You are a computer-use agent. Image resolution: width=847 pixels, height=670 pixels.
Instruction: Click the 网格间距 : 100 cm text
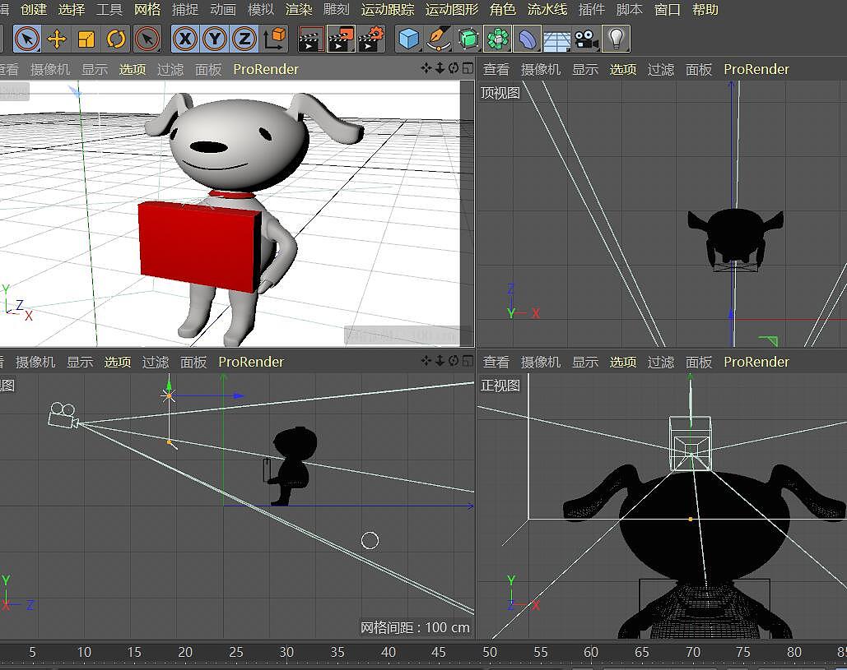pos(415,627)
